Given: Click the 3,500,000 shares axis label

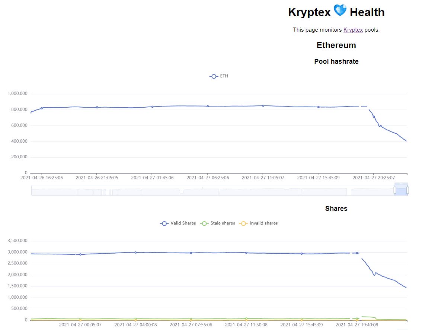Looking at the screenshot, I should tap(17, 241).
